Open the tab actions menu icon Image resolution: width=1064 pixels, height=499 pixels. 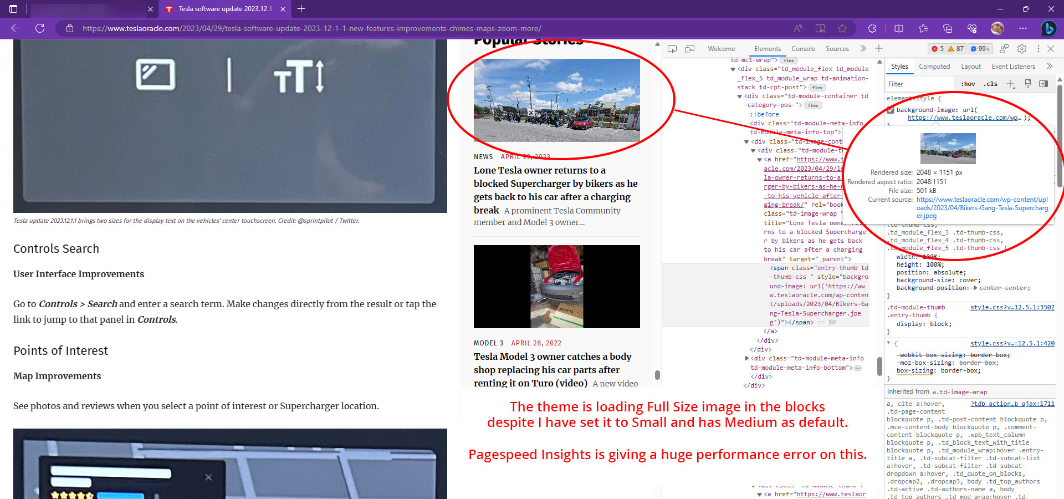[x=13, y=9]
